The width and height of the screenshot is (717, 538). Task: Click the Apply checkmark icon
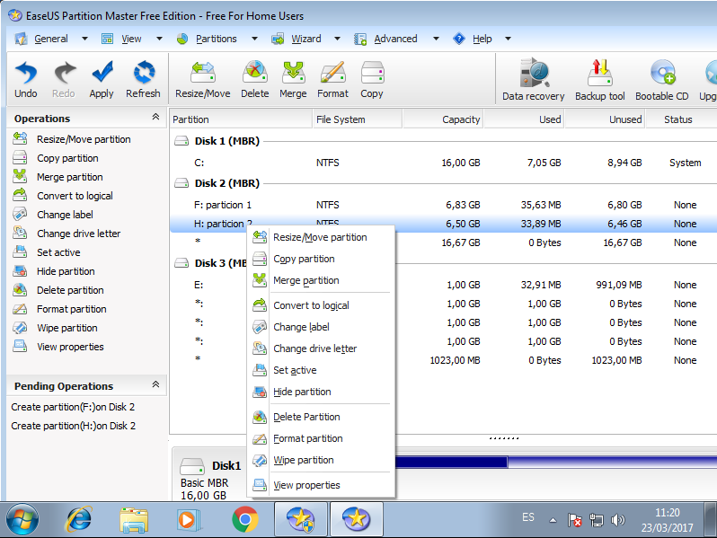[102, 80]
